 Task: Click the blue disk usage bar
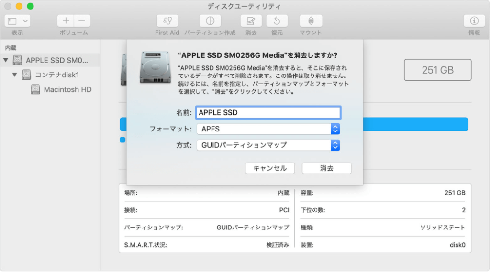415,124
